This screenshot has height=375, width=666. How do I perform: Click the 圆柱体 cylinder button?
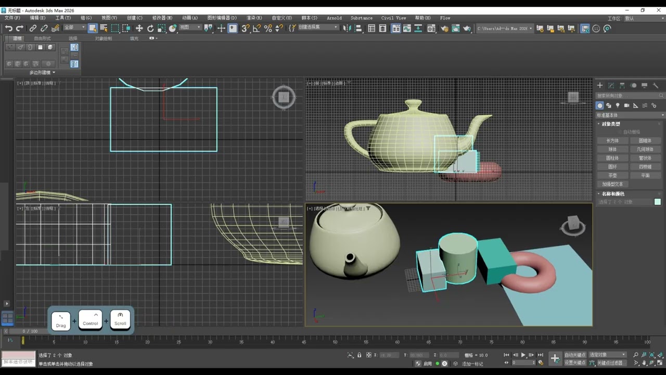click(612, 158)
